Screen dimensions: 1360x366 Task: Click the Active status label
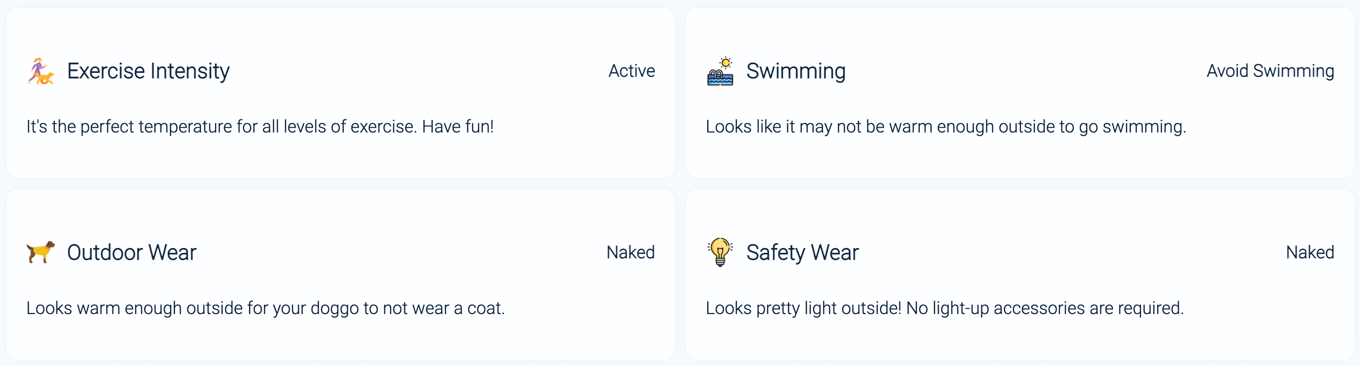631,71
